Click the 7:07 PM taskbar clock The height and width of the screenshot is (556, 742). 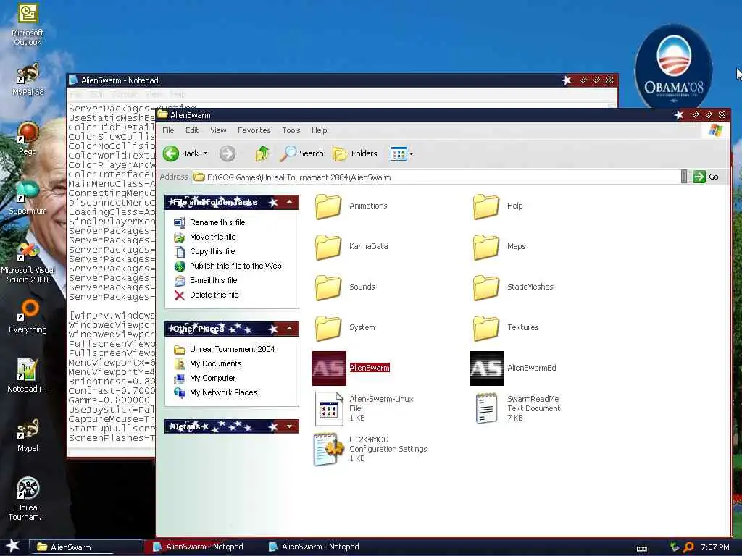click(x=715, y=547)
